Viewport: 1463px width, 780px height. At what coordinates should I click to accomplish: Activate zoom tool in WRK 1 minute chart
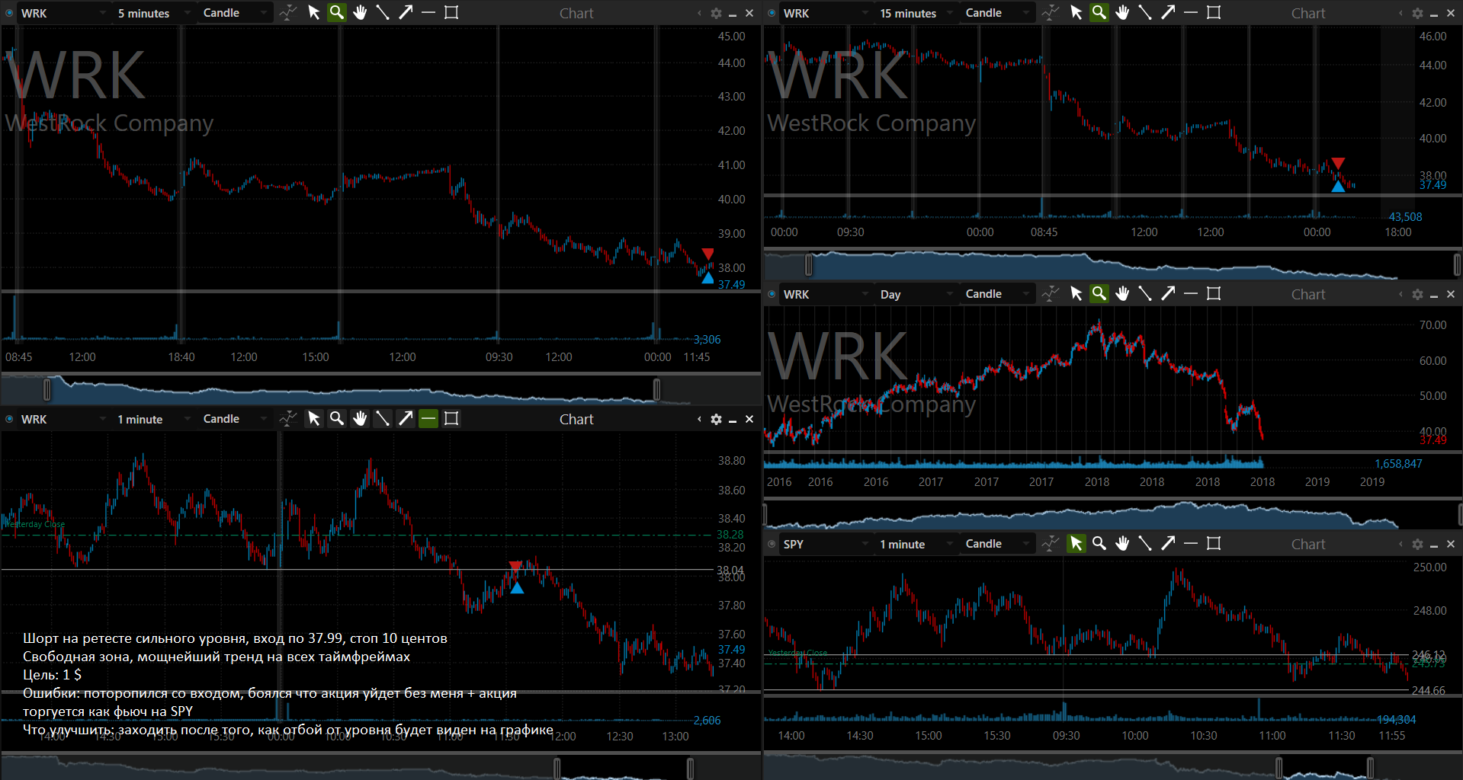click(x=337, y=419)
